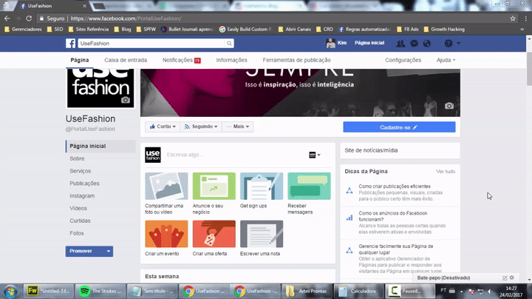Open the 'Mais' options dropdown
532x299 pixels.
pyautogui.click(x=237, y=127)
